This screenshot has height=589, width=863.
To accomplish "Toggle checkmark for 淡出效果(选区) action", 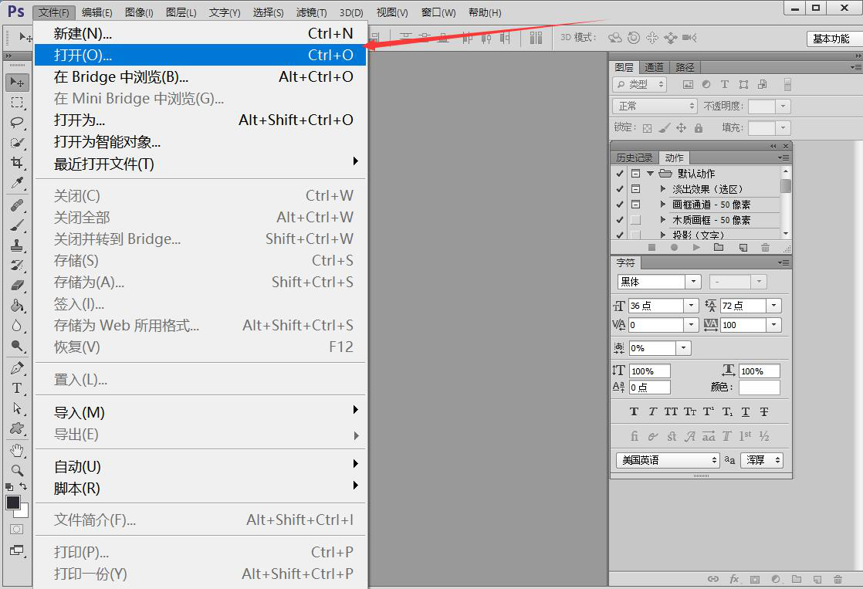I will point(620,189).
